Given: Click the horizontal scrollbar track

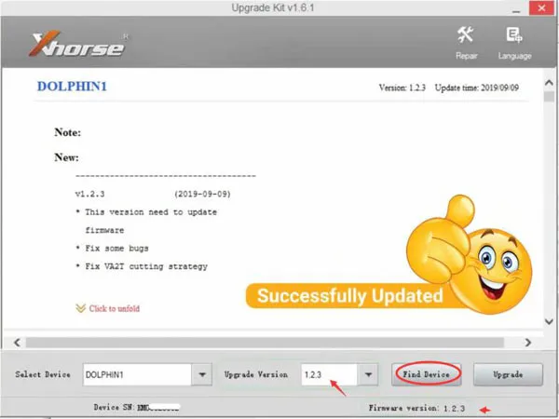Looking at the screenshot, I should (x=265, y=343).
